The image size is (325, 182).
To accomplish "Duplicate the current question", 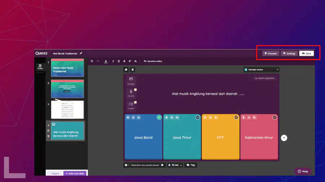I will [126, 69].
